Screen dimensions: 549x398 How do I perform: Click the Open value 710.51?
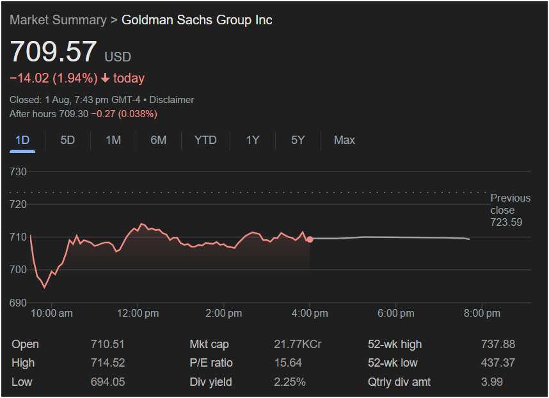[107, 344]
